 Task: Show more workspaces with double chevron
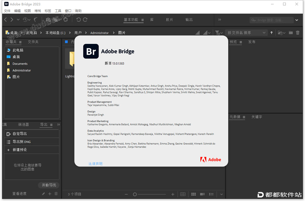coord(219,20)
